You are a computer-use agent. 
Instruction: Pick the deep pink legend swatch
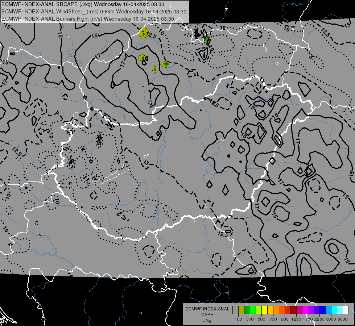[299, 310]
